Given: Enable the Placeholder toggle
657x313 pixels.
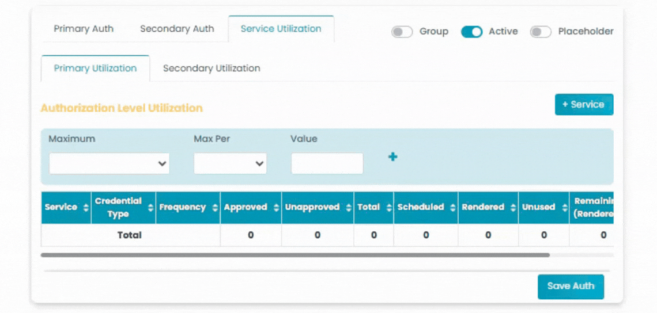Looking at the screenshot, I should pos(541,32).
